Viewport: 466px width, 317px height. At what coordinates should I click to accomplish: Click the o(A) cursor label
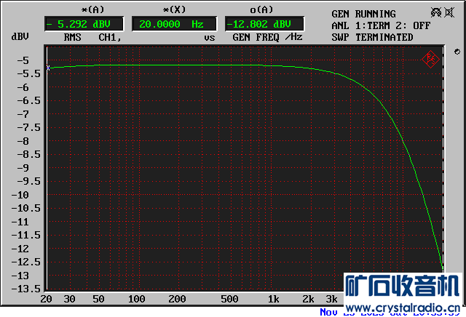[x=261, y=9]
